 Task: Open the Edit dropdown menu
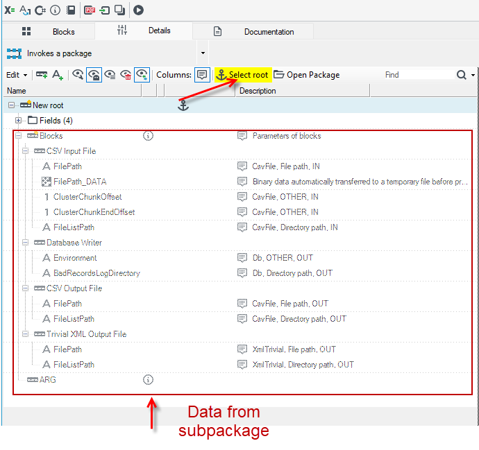coord(17,75)
